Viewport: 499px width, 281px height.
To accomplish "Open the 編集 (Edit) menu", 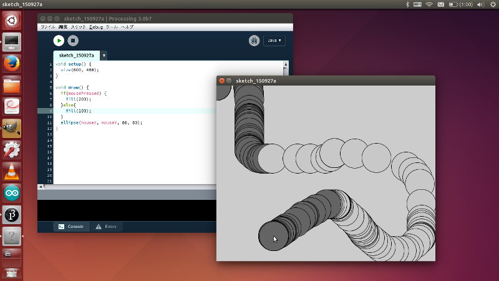I will tap(63, 27).
